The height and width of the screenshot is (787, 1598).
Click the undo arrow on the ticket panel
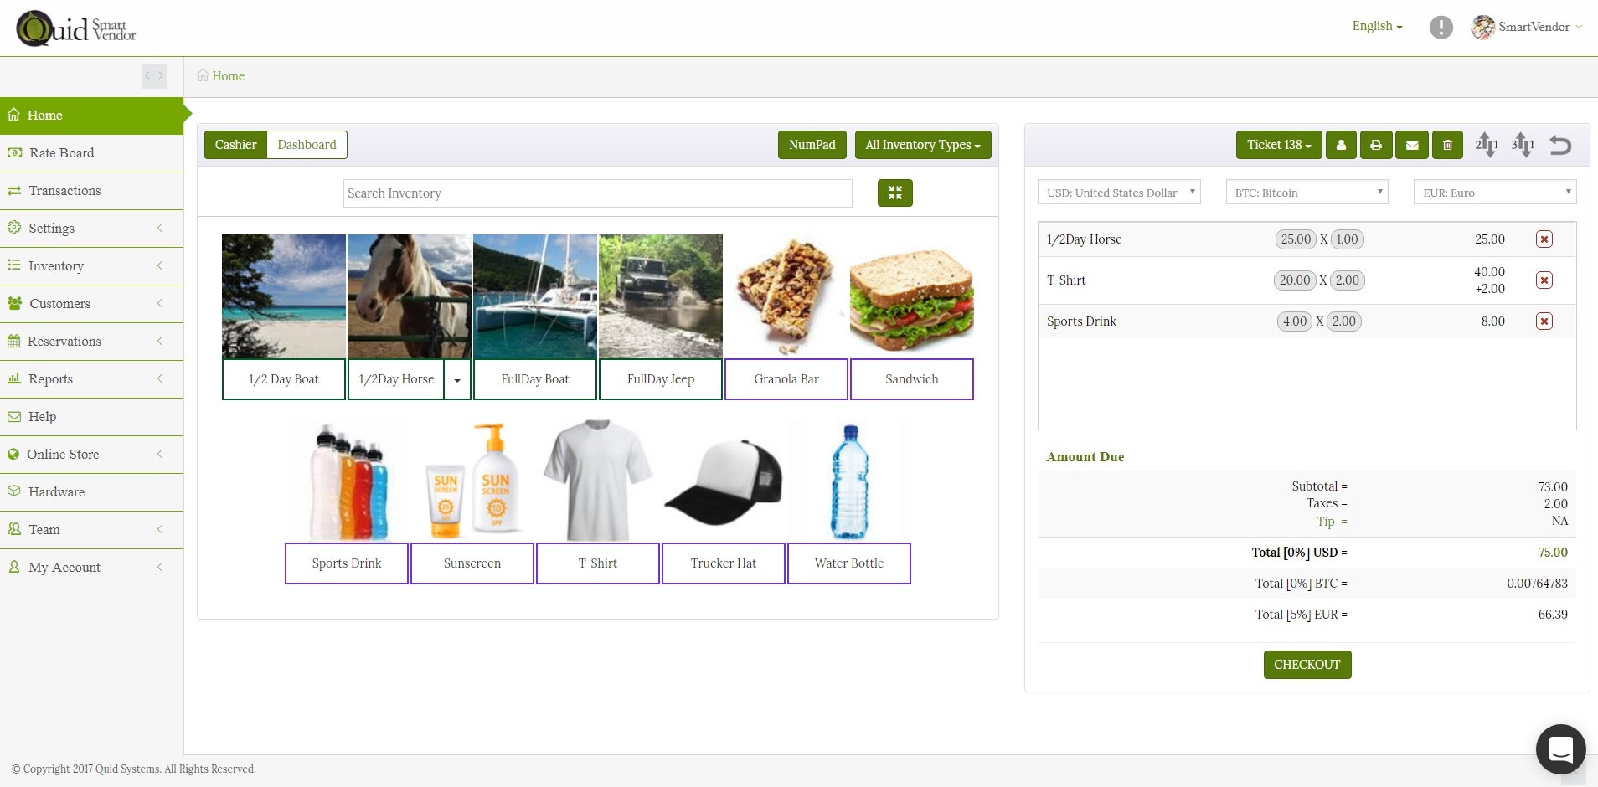click(1559, 145)
